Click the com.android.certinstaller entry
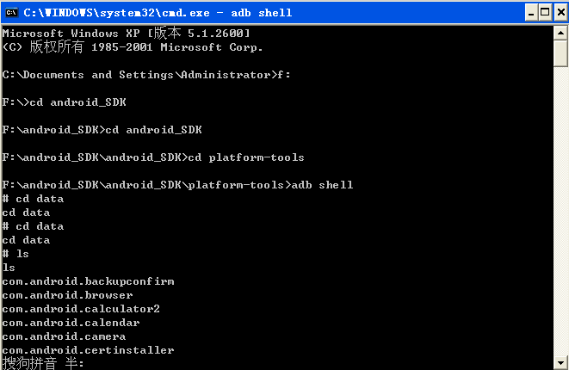The width and height of the screenshot is (569, 370). (88, 350)
